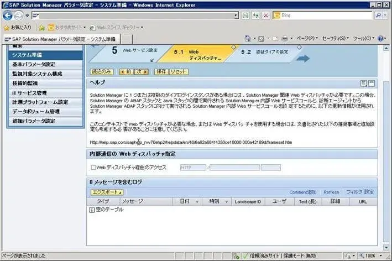Viewport: 392px width, 261px height.
Task: Click the refresh page icon
Action: pos(255,15)
